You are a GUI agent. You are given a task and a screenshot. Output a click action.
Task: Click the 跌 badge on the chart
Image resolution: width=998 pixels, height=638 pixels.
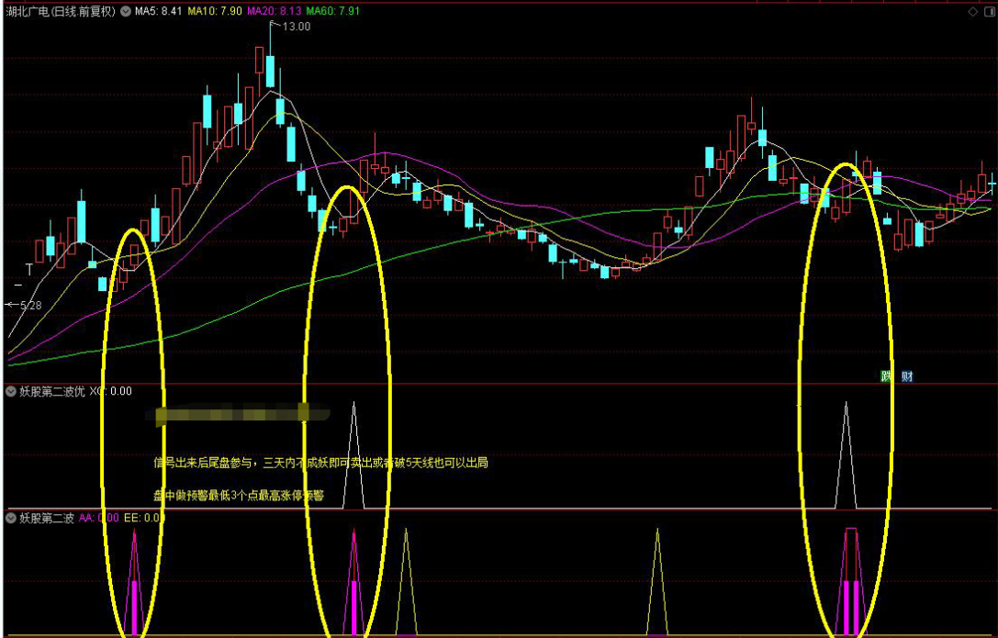pyautogui.click(x=887, y=376)
